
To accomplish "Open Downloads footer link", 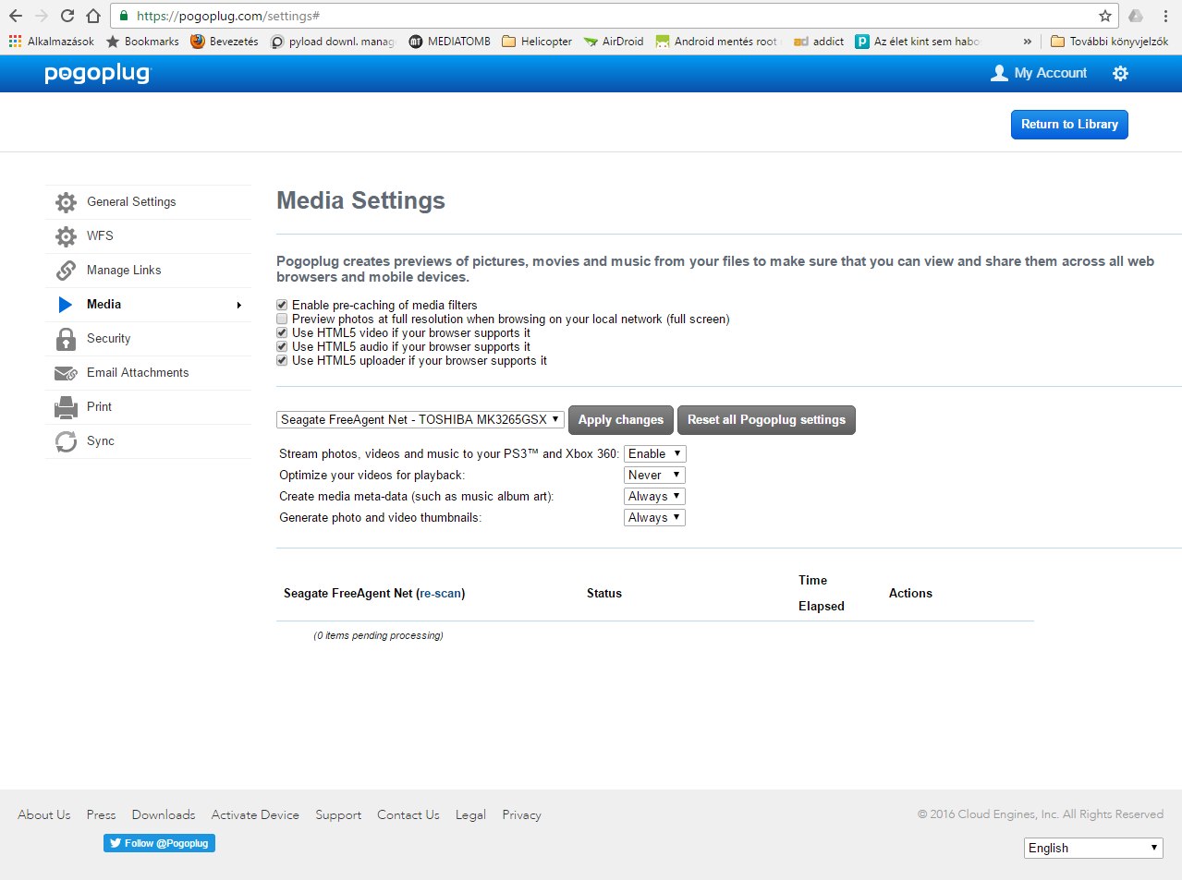I will [x=164, y=814].
